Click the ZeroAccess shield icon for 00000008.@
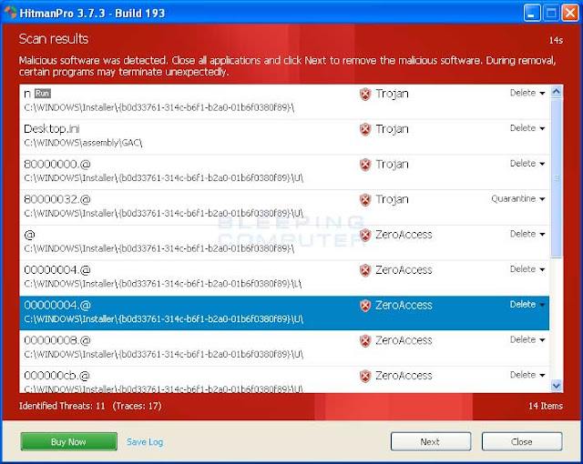 (365, 341)
